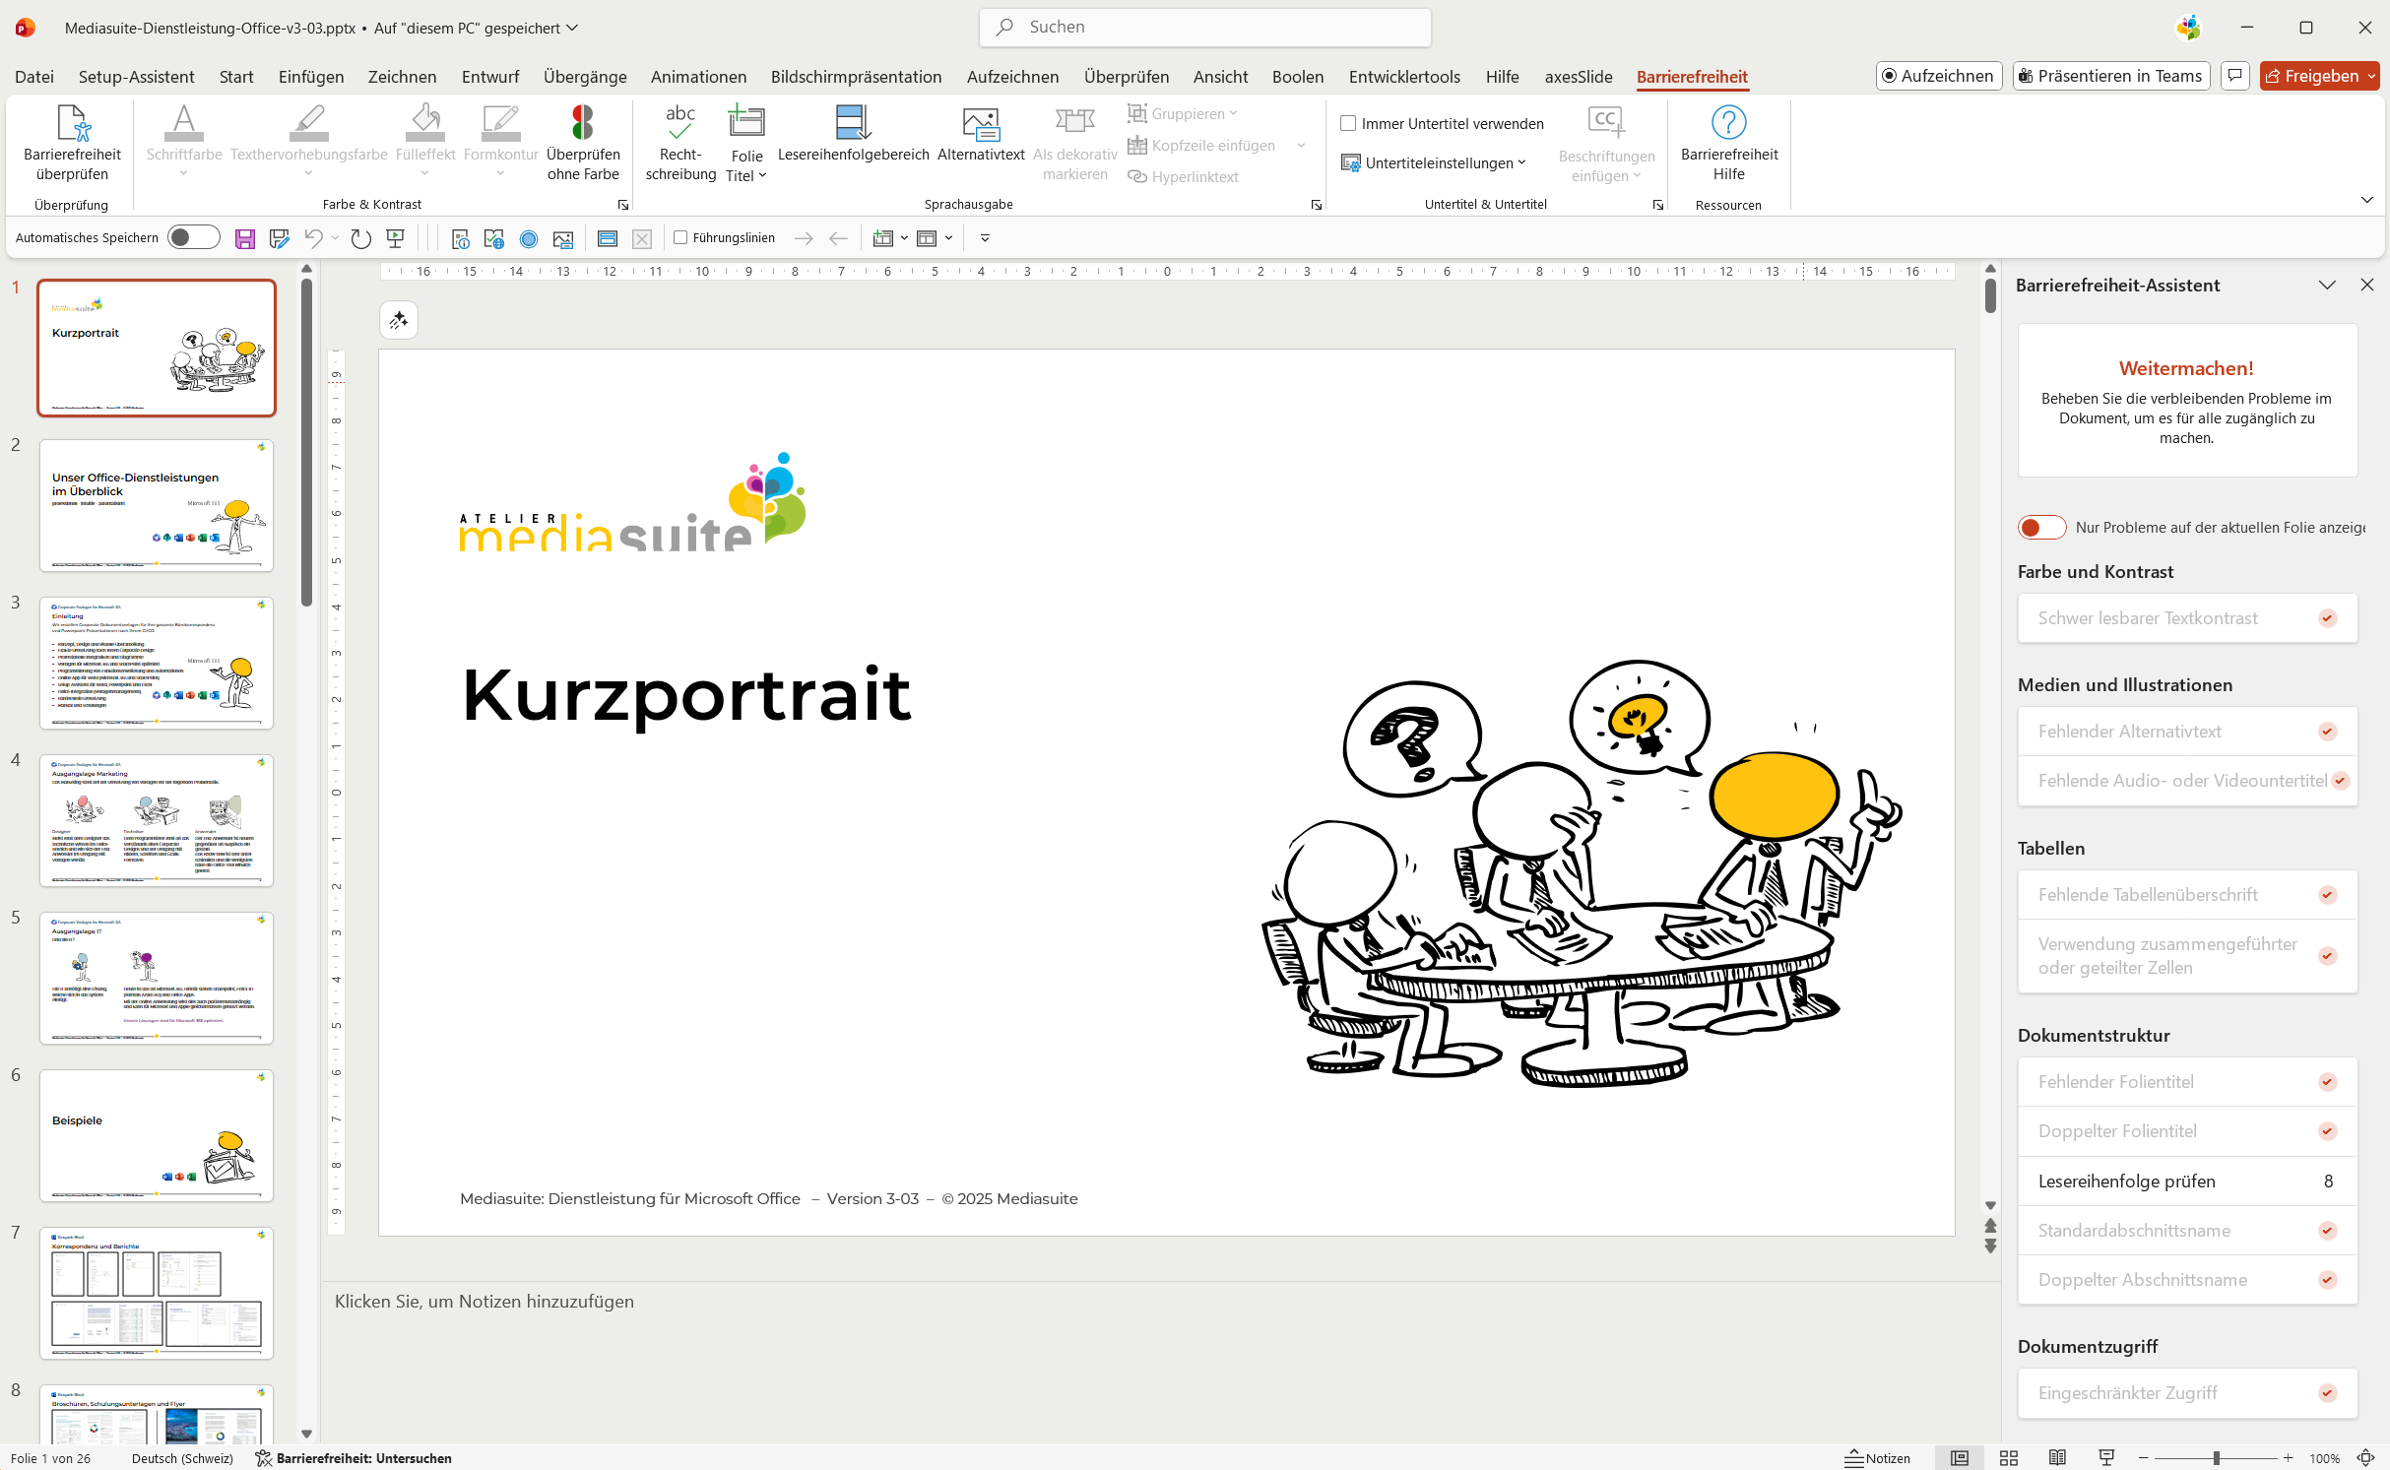The height and width of the screenshot is (1470, 2390).
Task: Open the Überprüfen ribbon tab
Action: point(1126,77)
